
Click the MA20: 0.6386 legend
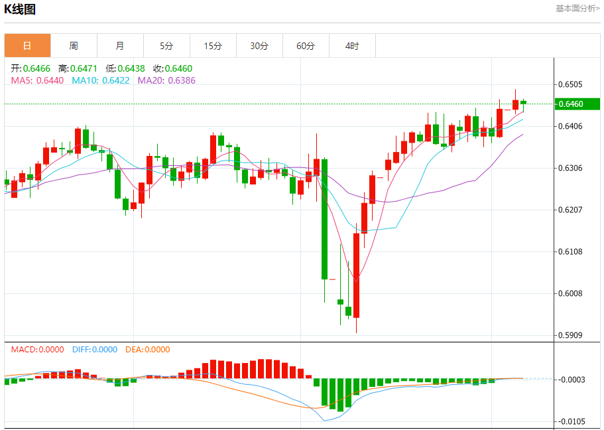pos(167,80)
